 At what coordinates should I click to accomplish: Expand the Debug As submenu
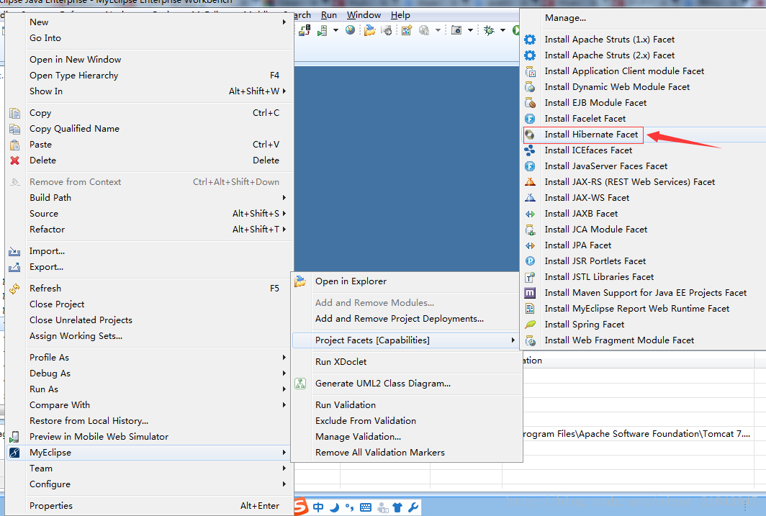point(150,374)
